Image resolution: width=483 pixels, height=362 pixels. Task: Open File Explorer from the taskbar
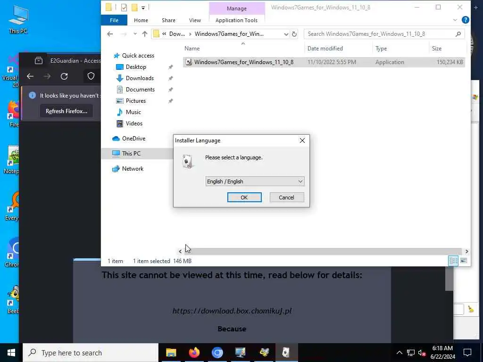click(x=171, y=353)
